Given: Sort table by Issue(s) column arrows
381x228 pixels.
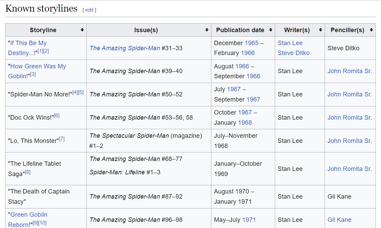Looking at the screenshot, I should (207, 30).
